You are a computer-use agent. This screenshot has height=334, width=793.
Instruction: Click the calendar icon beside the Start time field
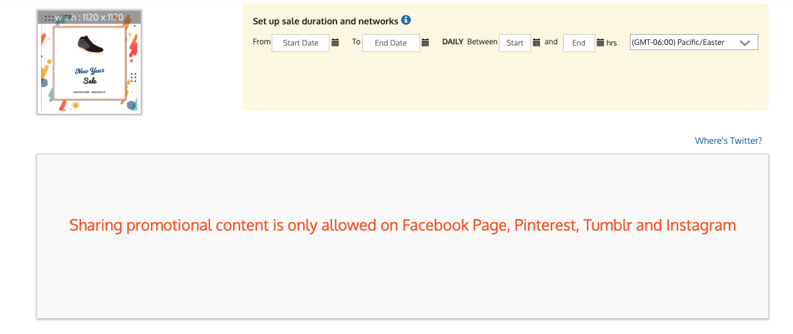click(537, 43)
